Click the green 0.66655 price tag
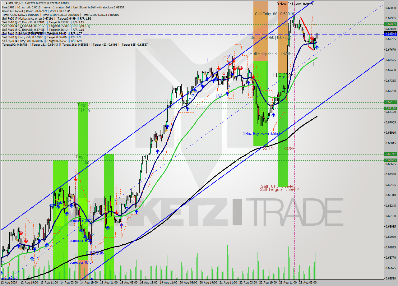This screenshot has height=286, width=398. tap(391, 160)
